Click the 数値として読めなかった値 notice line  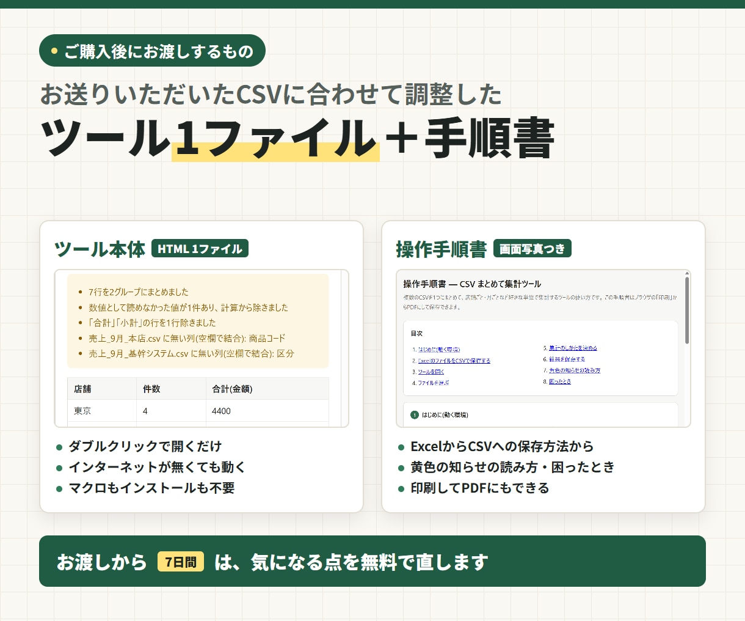click(188, 307)
